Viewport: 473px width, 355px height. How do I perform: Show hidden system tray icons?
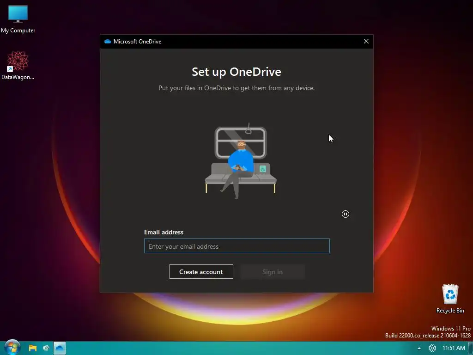click(x=419, y=348)
